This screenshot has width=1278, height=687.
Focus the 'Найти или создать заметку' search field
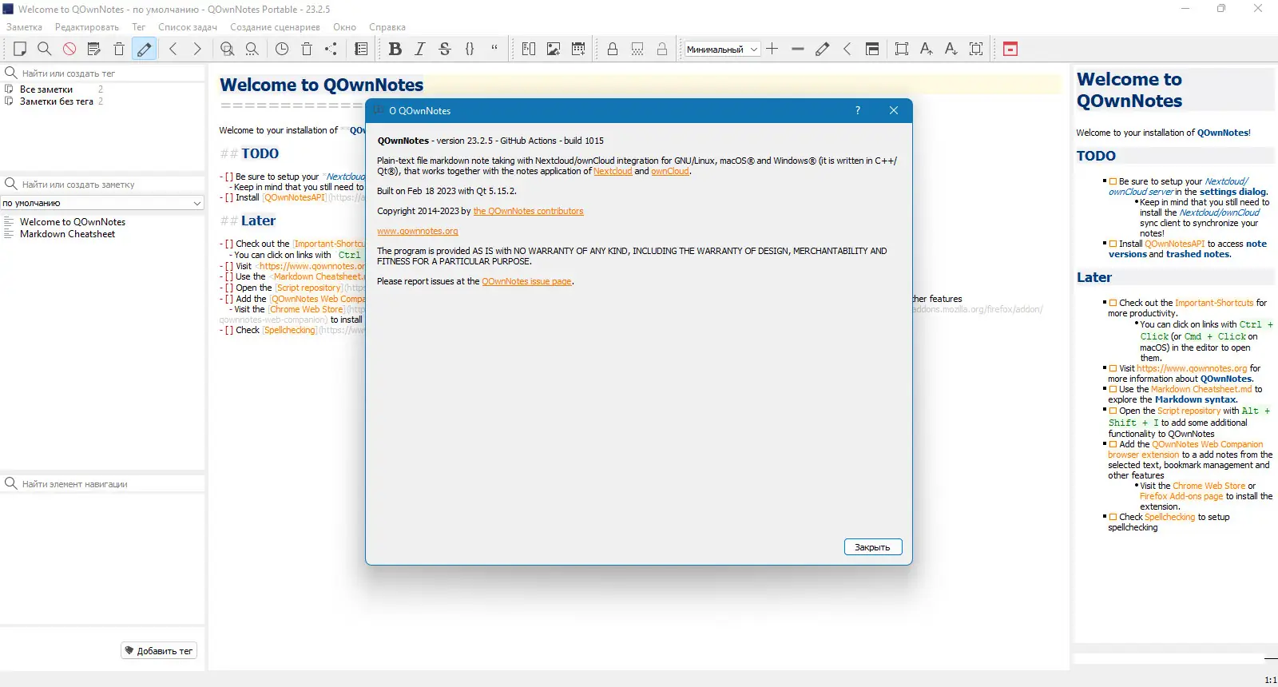[x=110, y=185]
